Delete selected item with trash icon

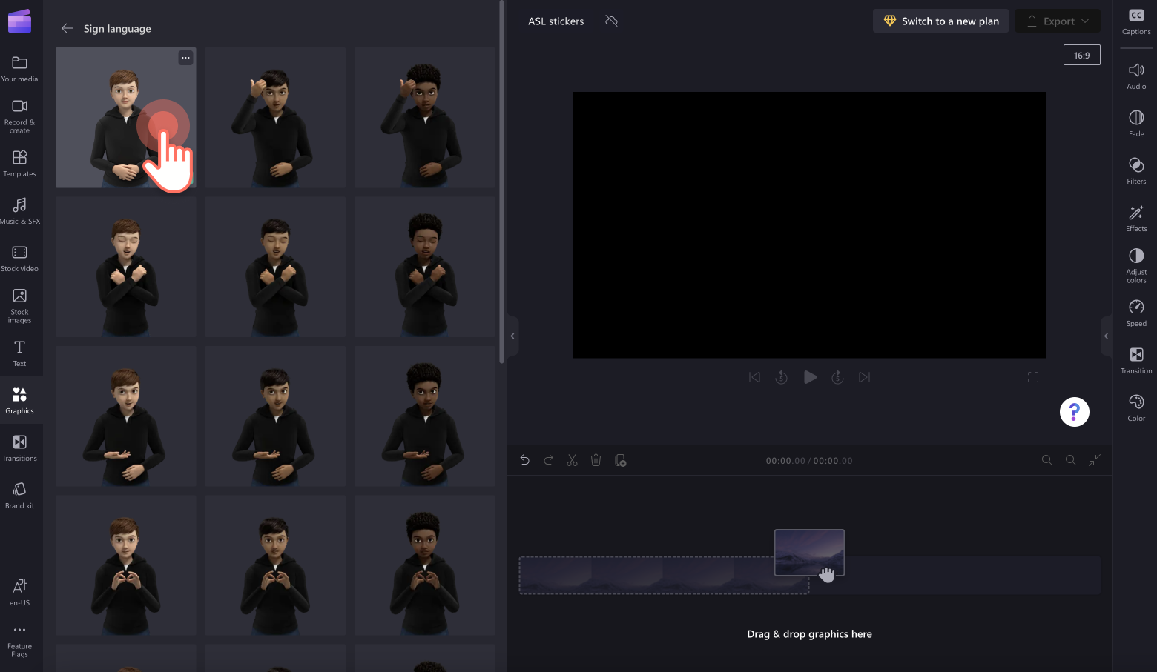coord(596,460)
